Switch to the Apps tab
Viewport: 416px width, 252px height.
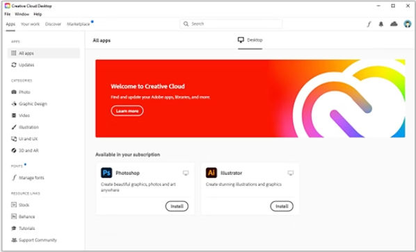tap(10, 24)
